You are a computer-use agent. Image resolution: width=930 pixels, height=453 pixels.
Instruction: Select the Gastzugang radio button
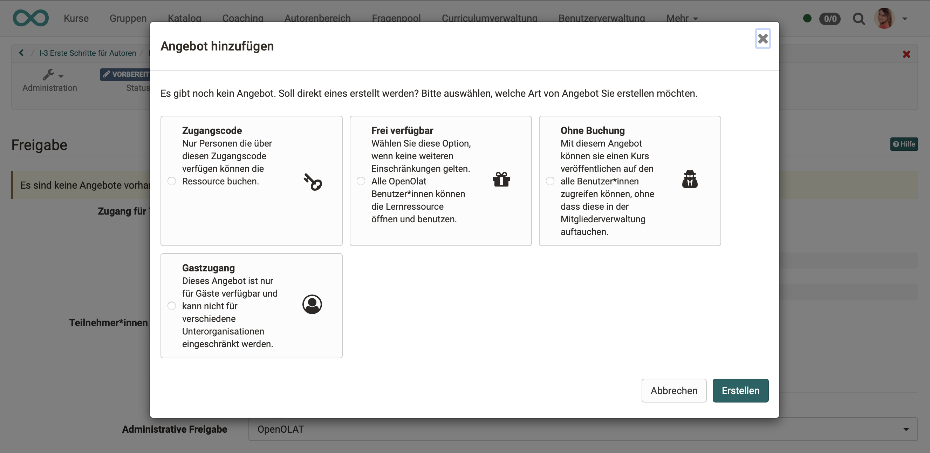[x=171, y=305]
